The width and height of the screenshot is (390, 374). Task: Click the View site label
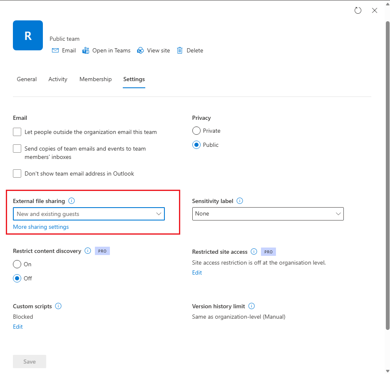click(x=159, y=50)
